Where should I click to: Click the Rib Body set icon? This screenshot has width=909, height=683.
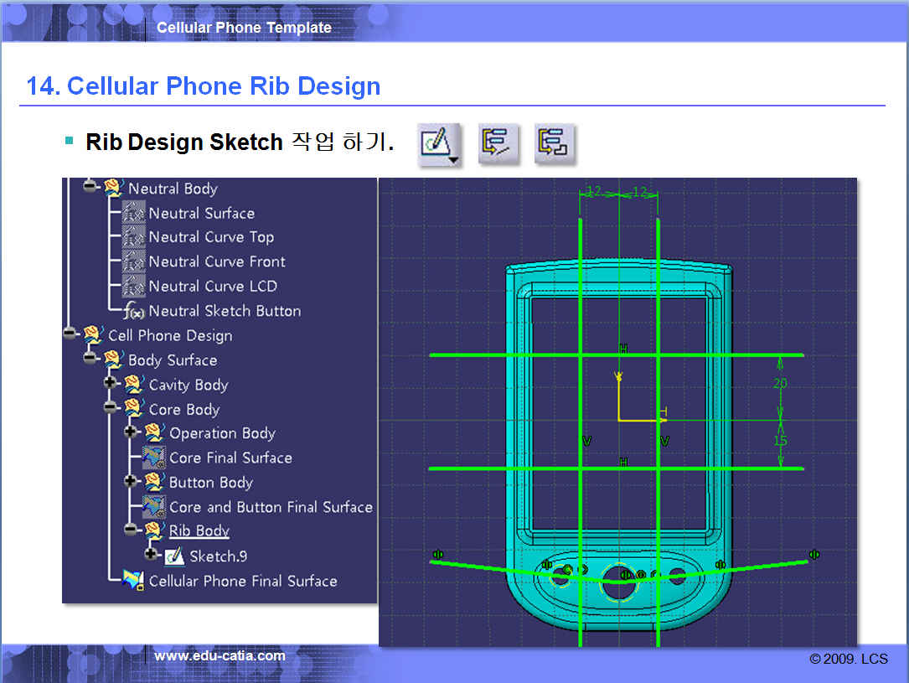[154, 530]
